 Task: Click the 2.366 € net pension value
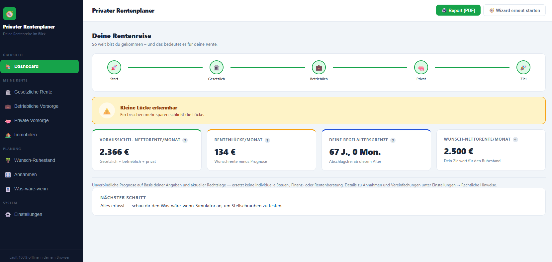point(114,152)
